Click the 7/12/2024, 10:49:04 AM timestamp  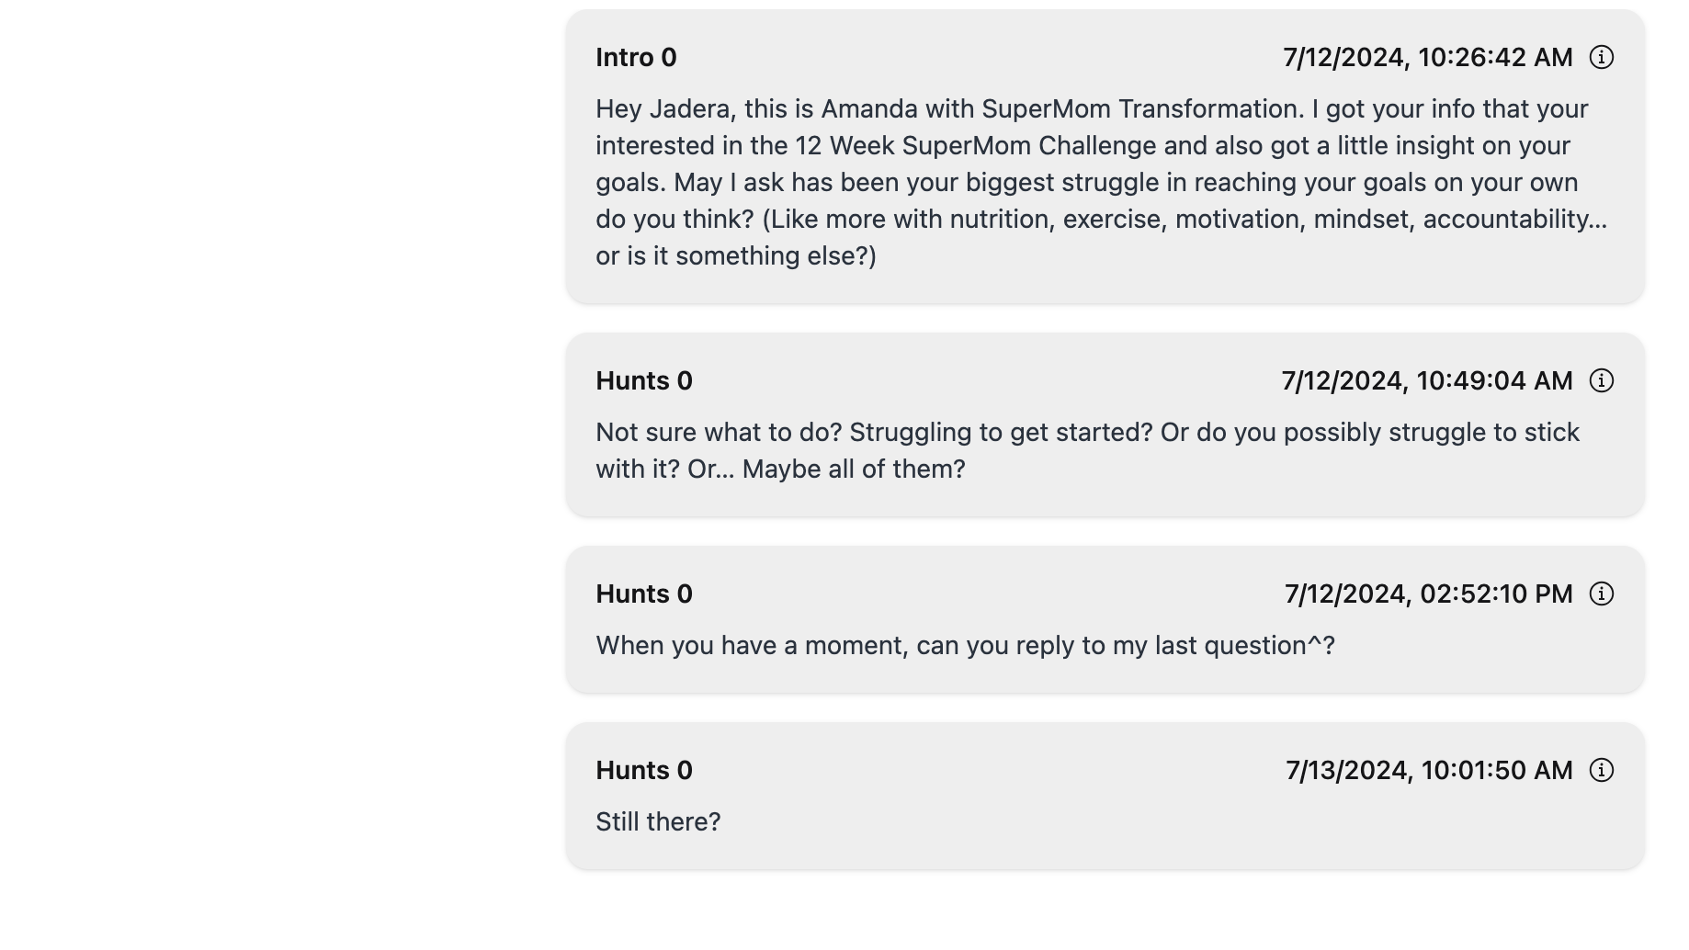tap(1426, 381)
